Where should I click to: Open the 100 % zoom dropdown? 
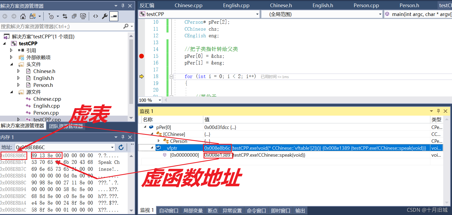[x=160, y=100]
